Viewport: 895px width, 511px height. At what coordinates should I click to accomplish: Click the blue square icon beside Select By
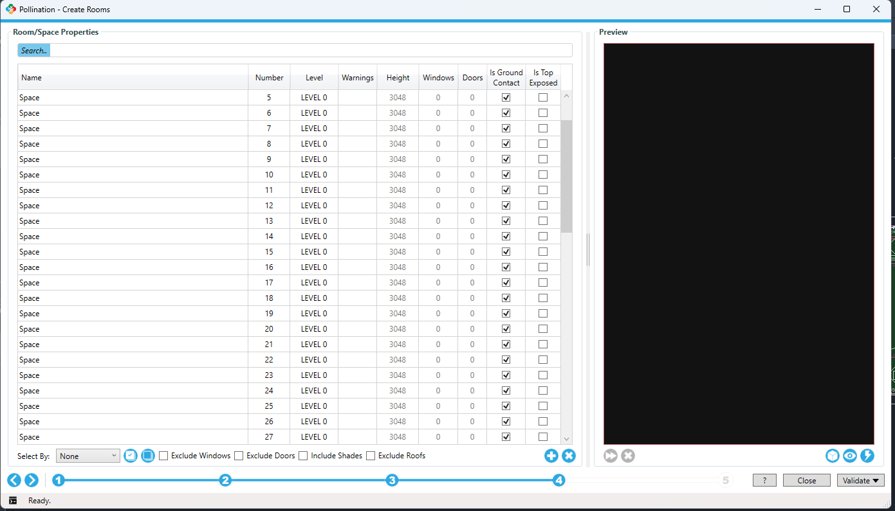(148, 456)
